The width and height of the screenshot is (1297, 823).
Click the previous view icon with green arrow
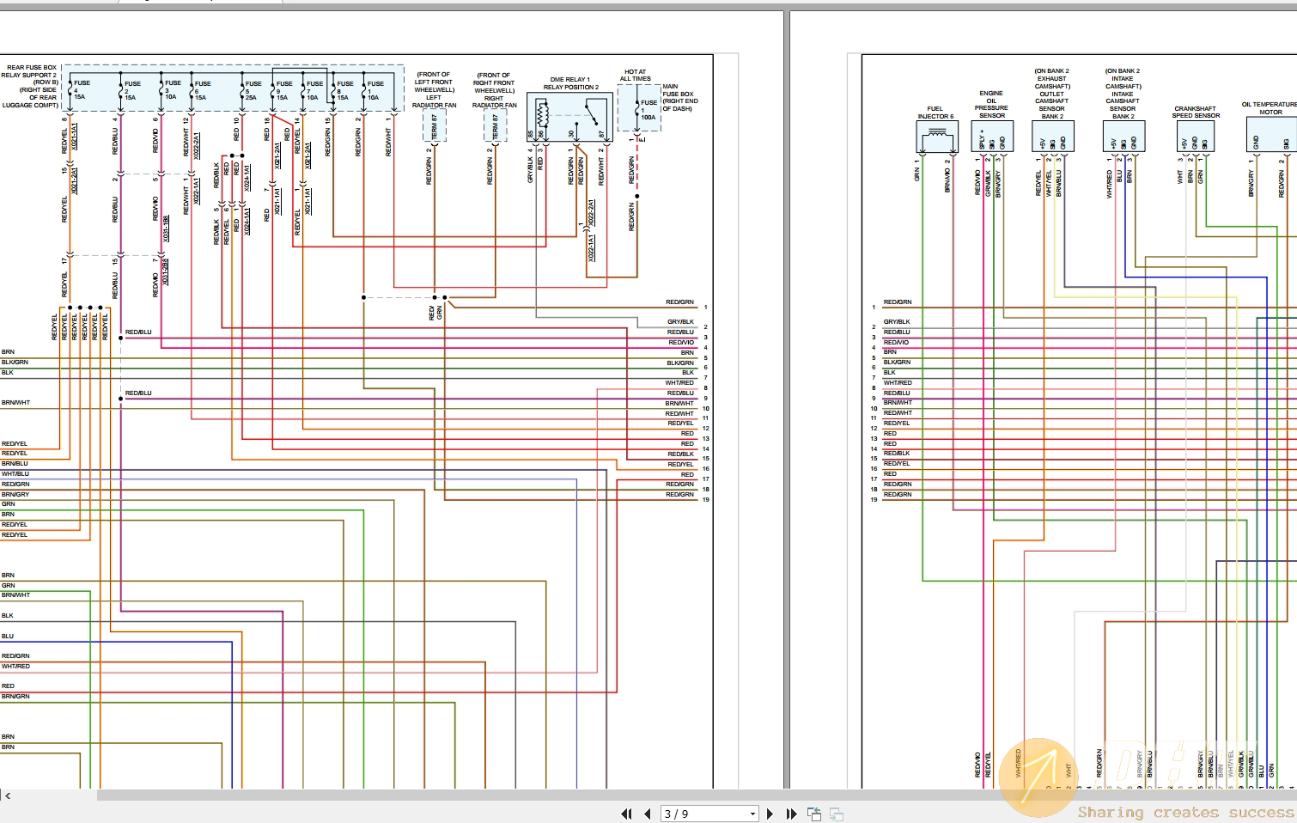coord(814,814)
